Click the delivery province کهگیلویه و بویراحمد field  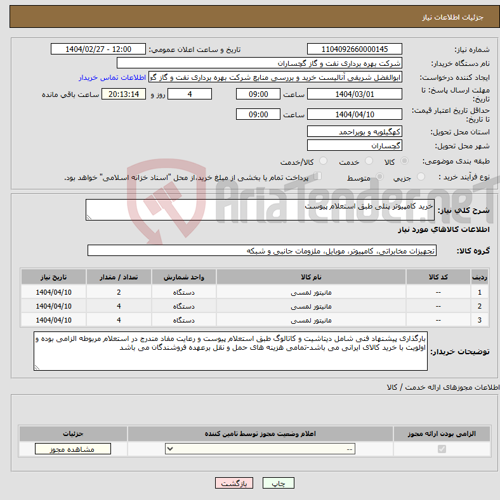tap(355, 131)
